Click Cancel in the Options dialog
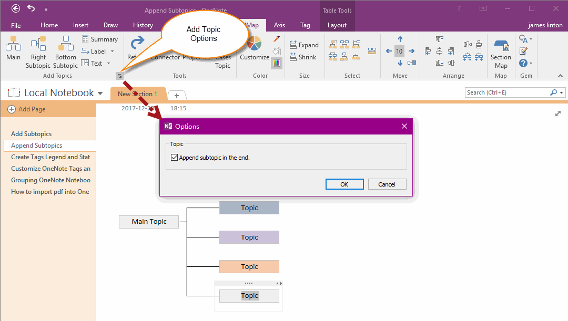 [387, 184]
